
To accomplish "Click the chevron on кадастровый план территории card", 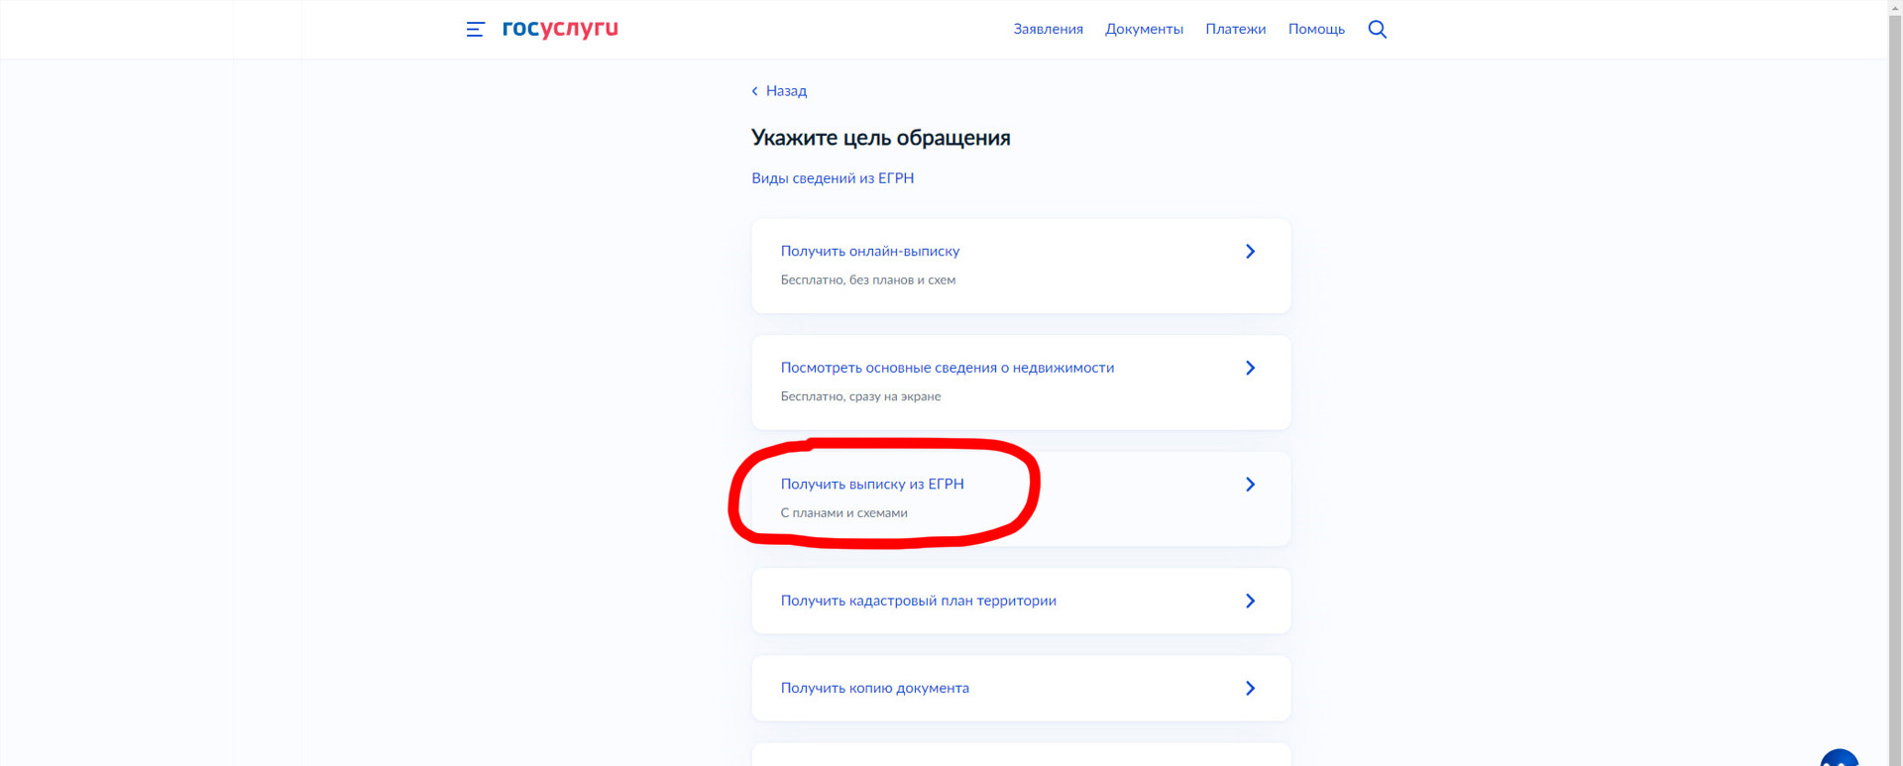I will (1250, 601).
